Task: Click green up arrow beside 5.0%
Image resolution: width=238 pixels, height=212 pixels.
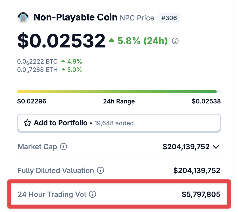Action: 63,69
